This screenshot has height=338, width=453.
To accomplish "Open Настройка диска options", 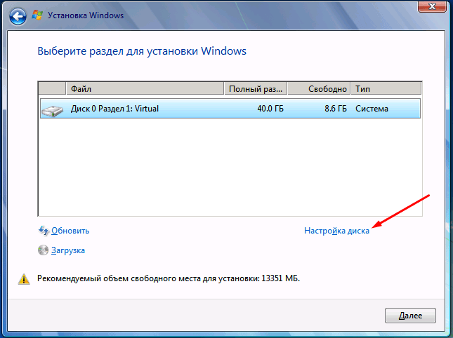I will coord(336,231).
